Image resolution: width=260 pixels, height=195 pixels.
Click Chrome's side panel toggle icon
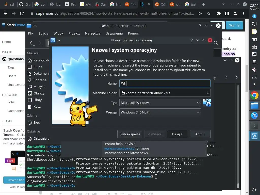click(x=227, y=13)
